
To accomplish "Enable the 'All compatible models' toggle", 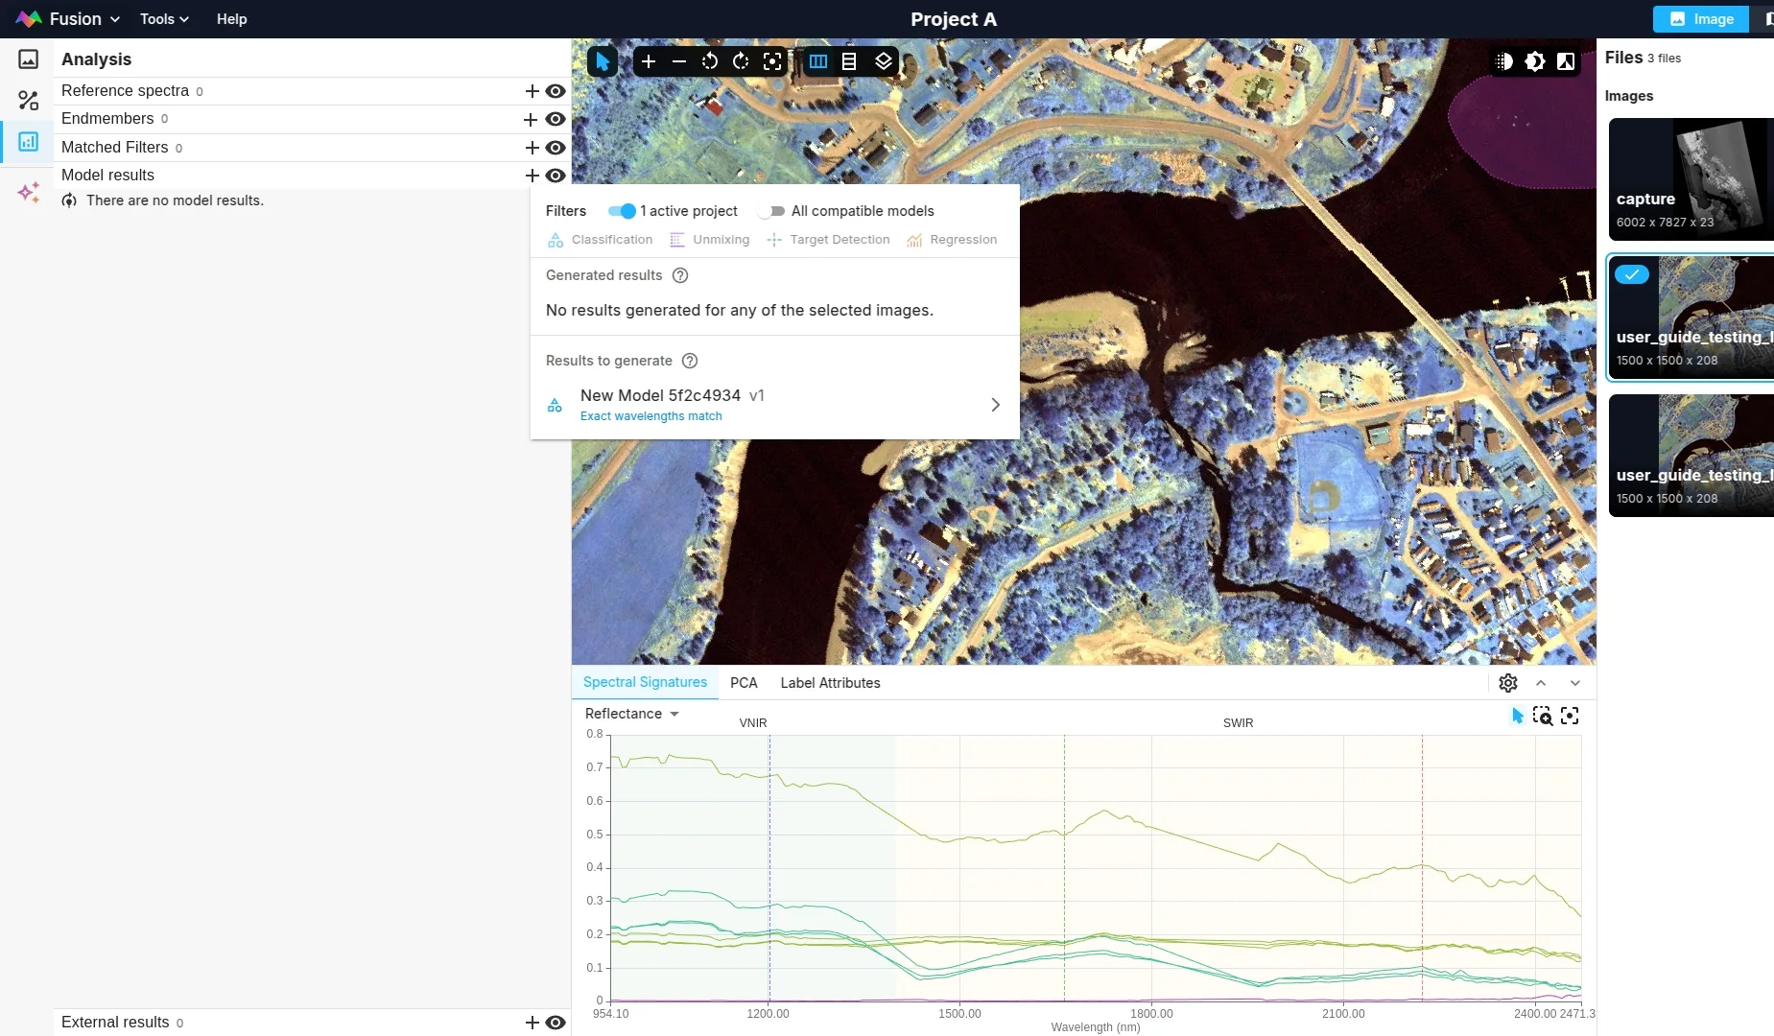I will click(x=771, y=211).
